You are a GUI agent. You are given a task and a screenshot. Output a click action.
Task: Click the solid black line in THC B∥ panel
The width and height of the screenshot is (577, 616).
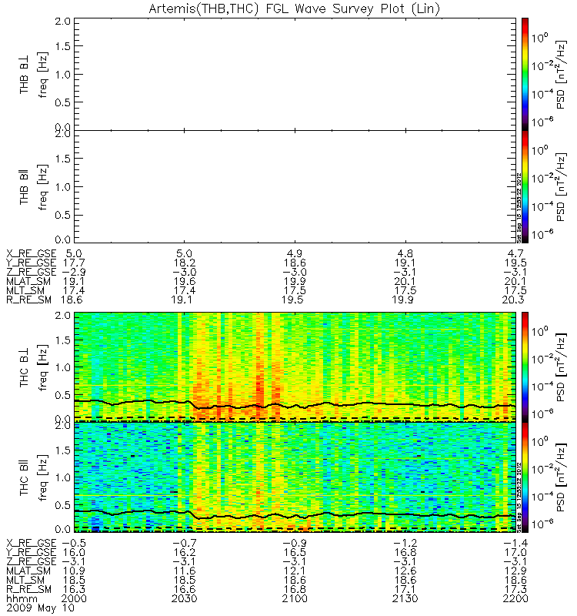pyautogui.click(x=295, y=515)
